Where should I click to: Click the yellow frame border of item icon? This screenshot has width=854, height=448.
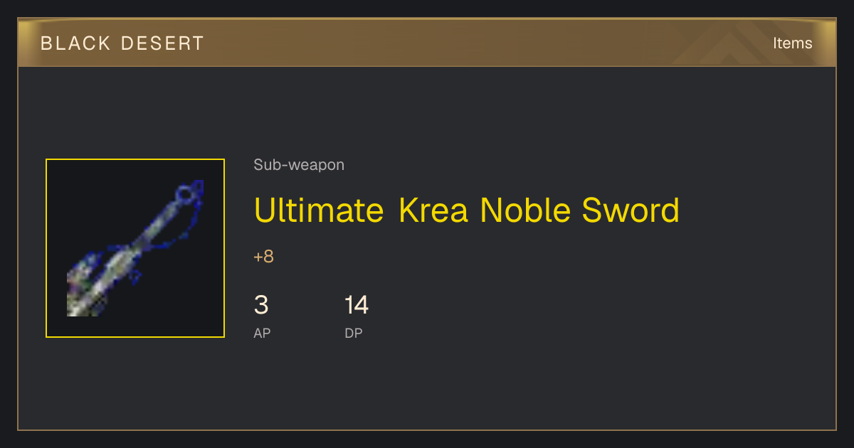point(135,160)
